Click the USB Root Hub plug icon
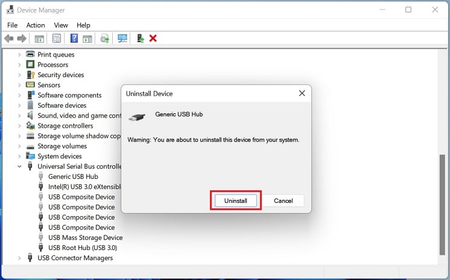Screen dimensions: 450x280 pyautogui.click(x=41, y=247)
